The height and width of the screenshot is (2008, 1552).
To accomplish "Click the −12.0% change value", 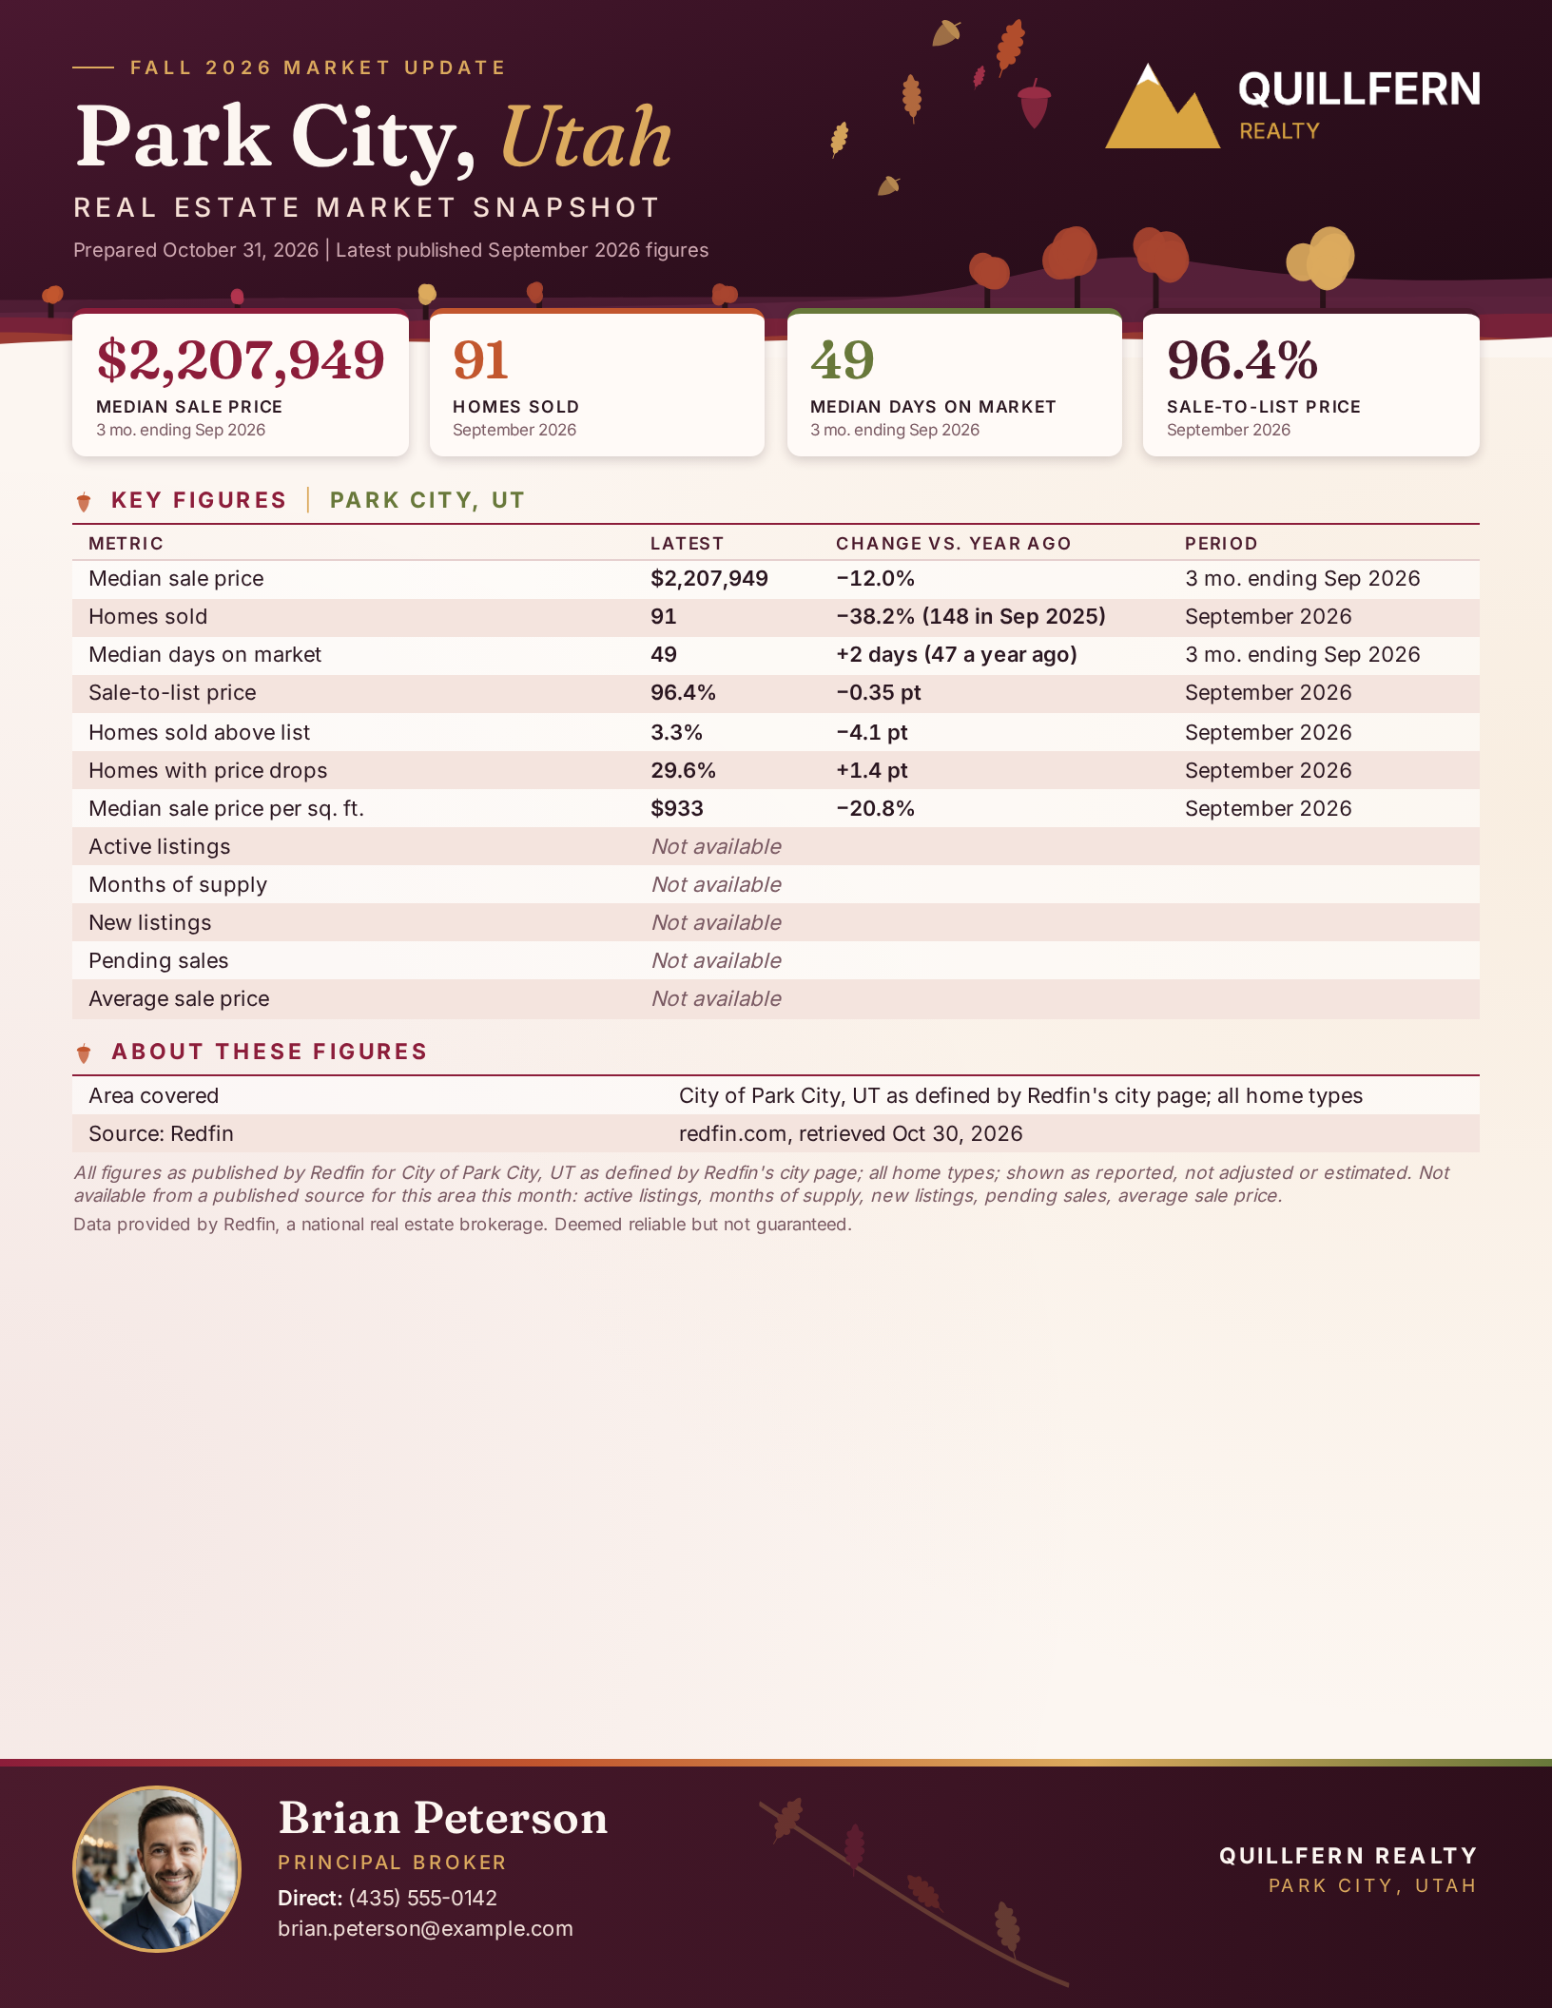I will click(875, 578).
